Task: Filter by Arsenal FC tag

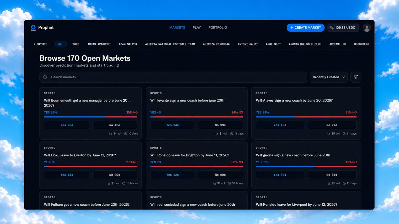Action: (338, 44)
